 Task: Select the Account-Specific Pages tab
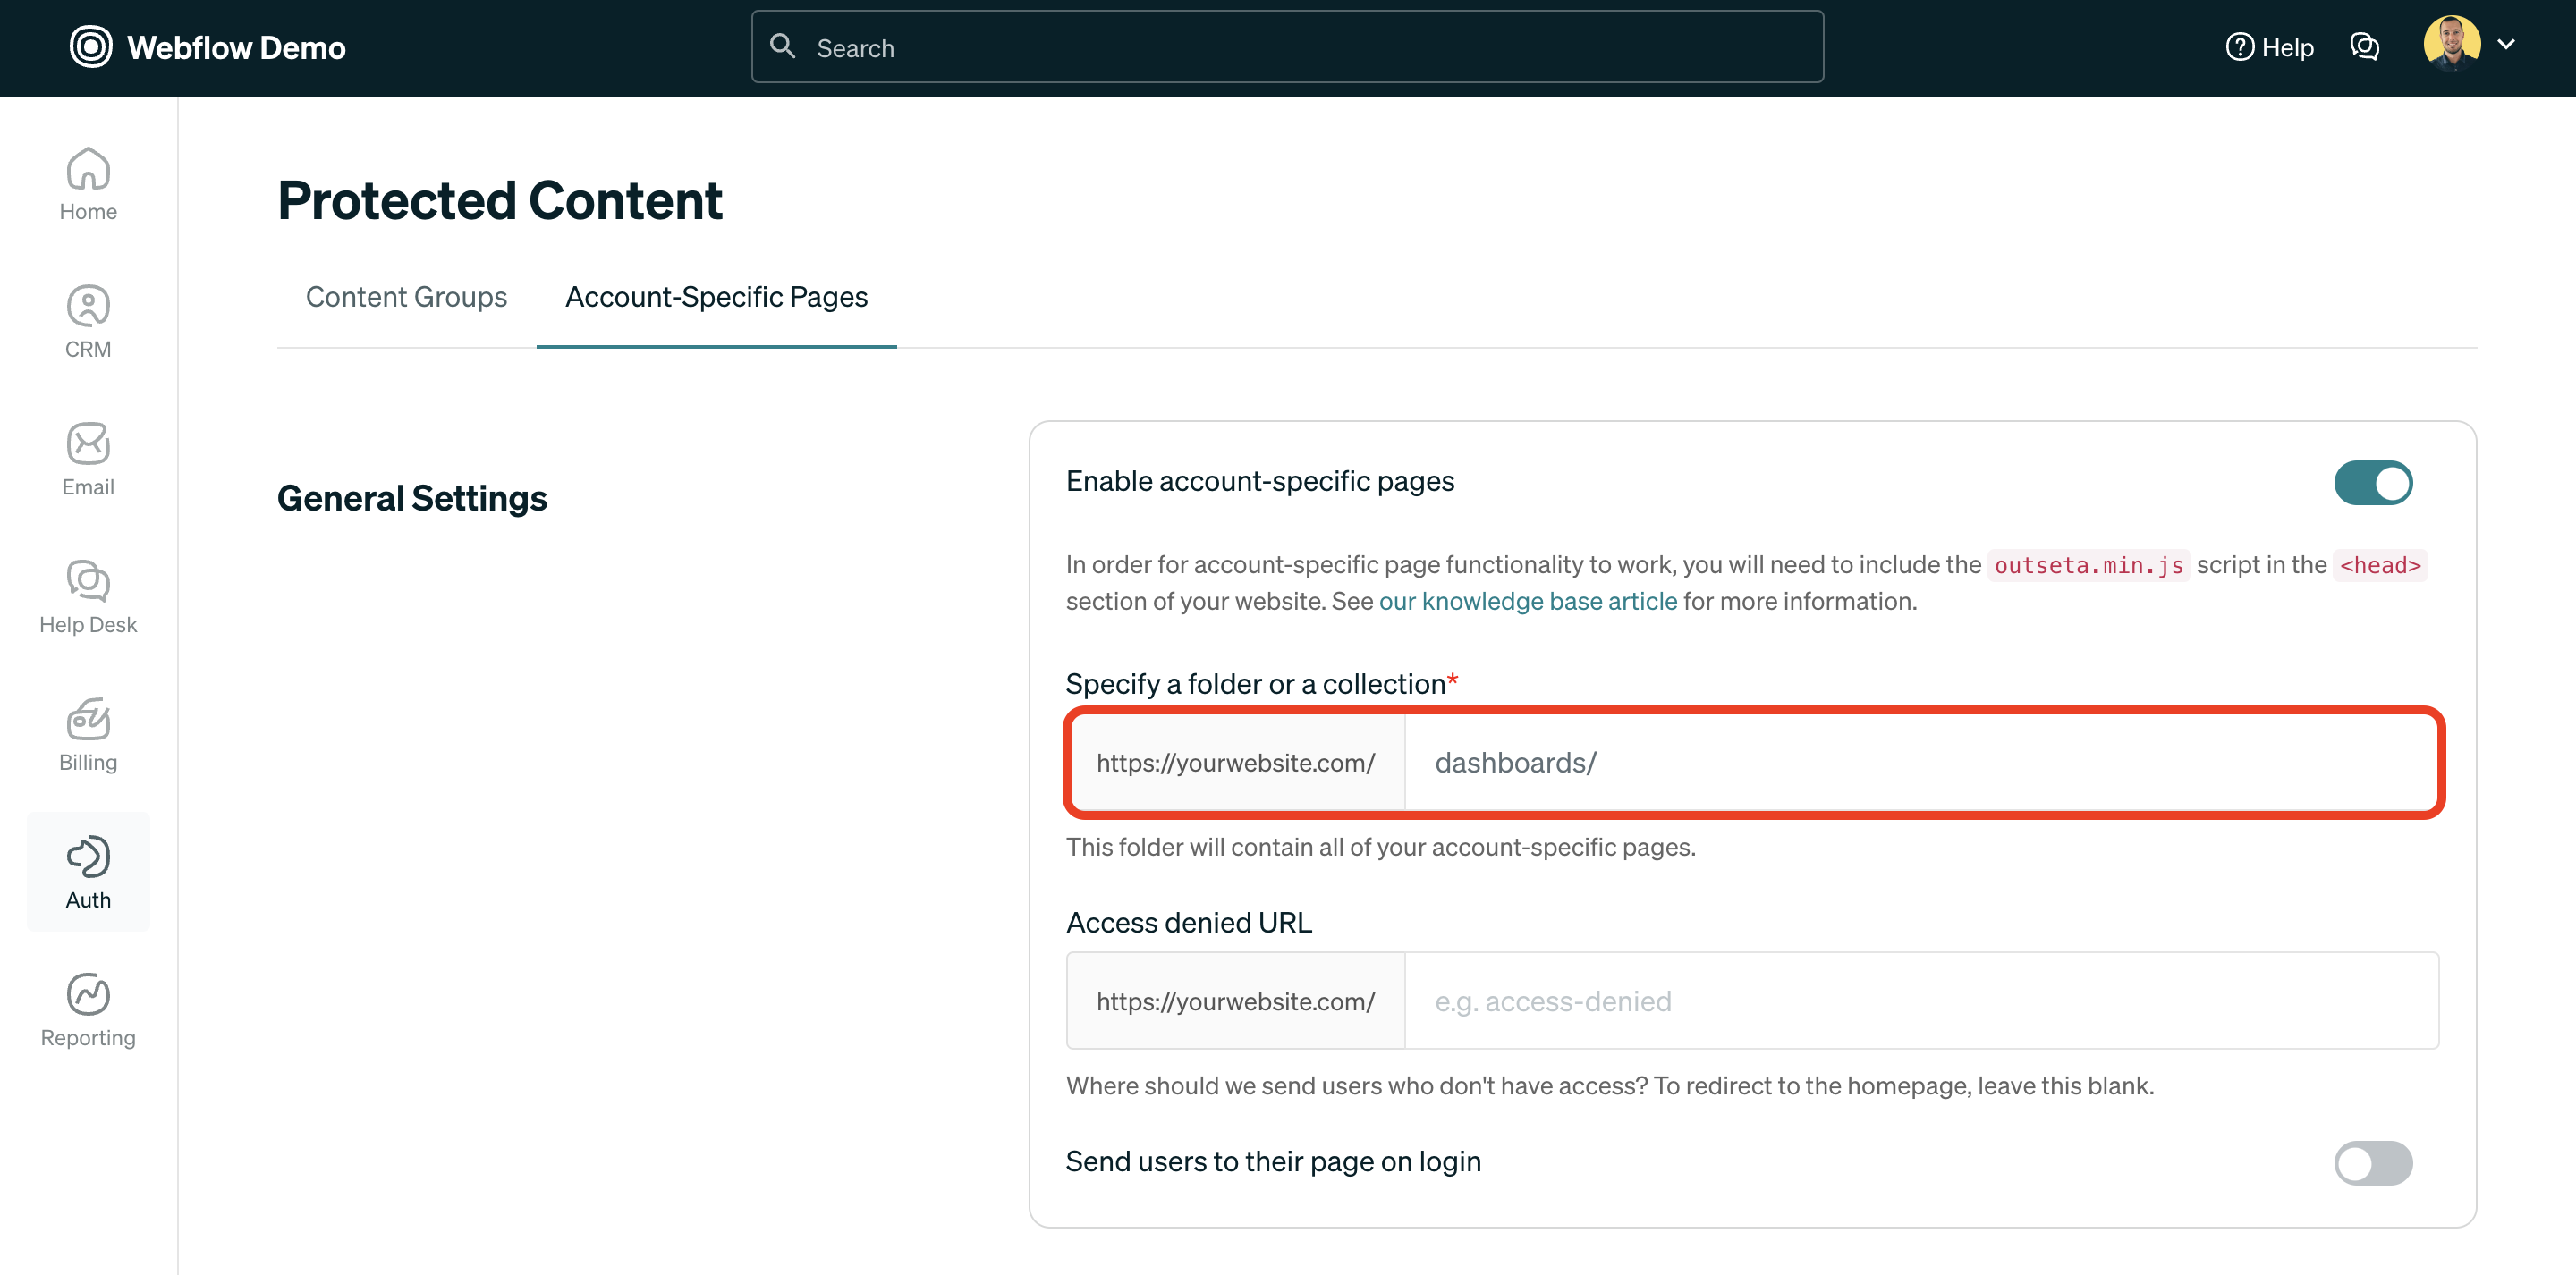pos(716,296)
